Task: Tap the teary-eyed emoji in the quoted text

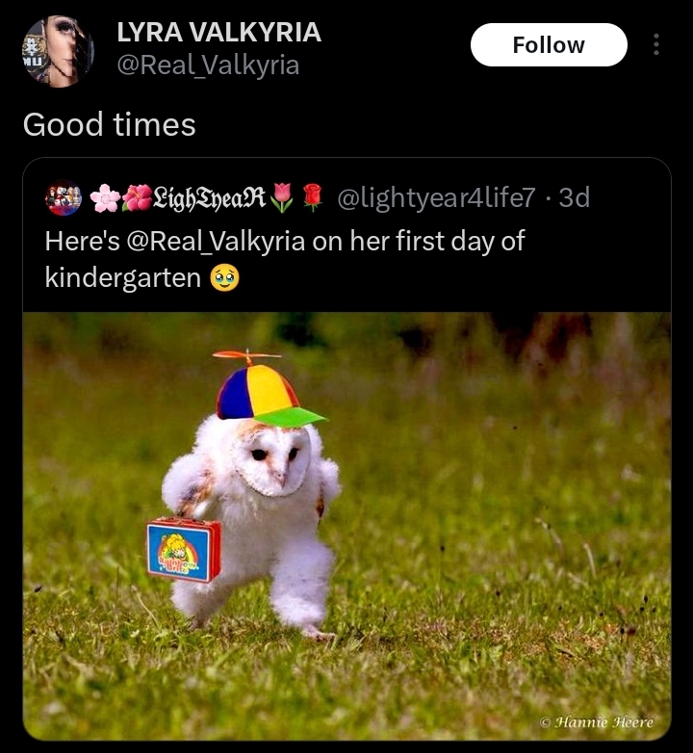Action: 224,278
